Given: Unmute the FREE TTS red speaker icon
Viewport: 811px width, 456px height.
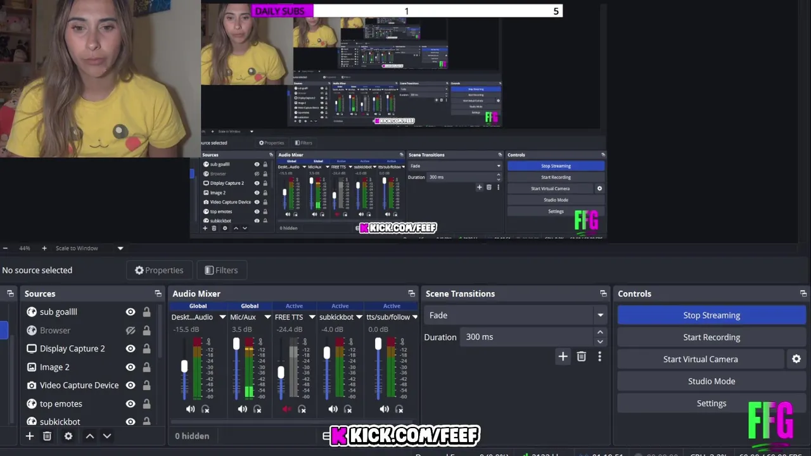Looking at the screenshot, I should click(x=287, y=409).
